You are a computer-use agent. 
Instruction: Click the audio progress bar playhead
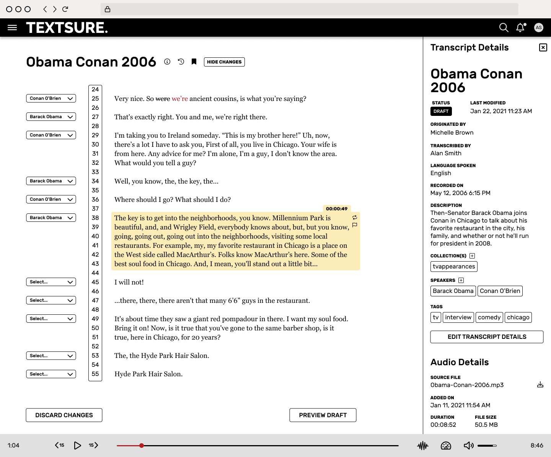(x=142, y=446)
